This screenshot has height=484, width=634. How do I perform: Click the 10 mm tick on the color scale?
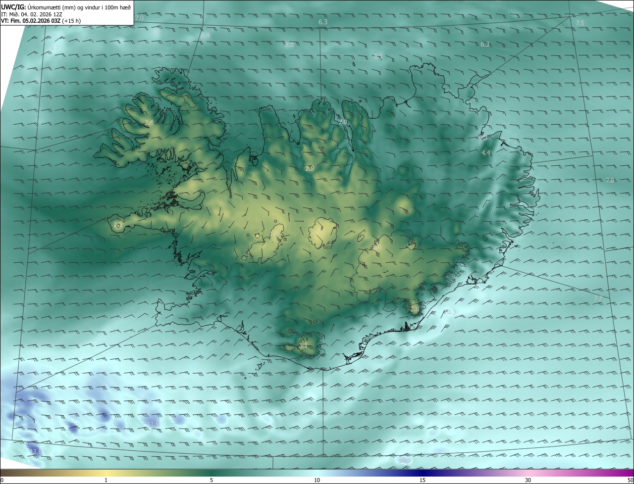click(x=317, y=481)
